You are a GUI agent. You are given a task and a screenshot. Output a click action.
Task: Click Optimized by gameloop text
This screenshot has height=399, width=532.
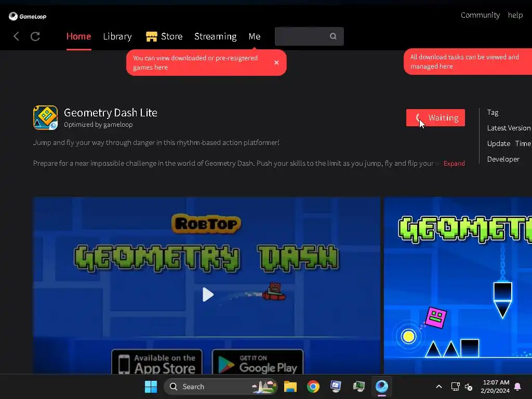coord(98,125)
